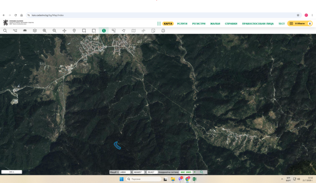Switch to the КАРТА tab
The width and height of the screenshot is (316, 183).
point(168,24)
